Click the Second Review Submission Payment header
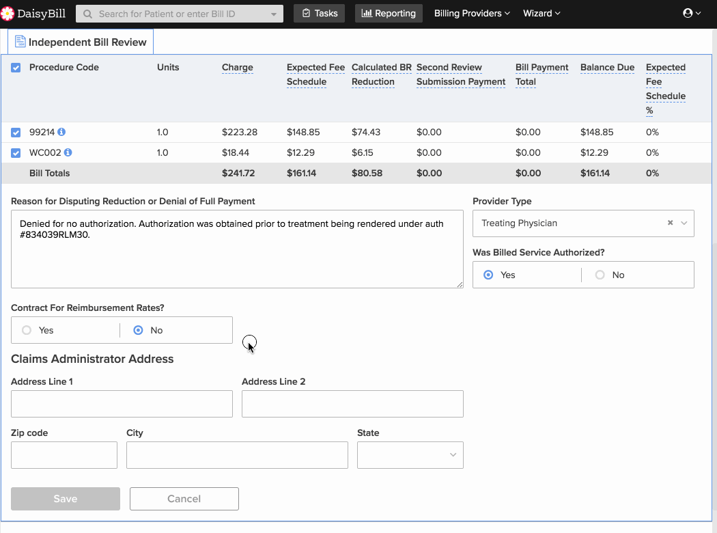This screenshot has width=717, height=533. pos(461,74)
